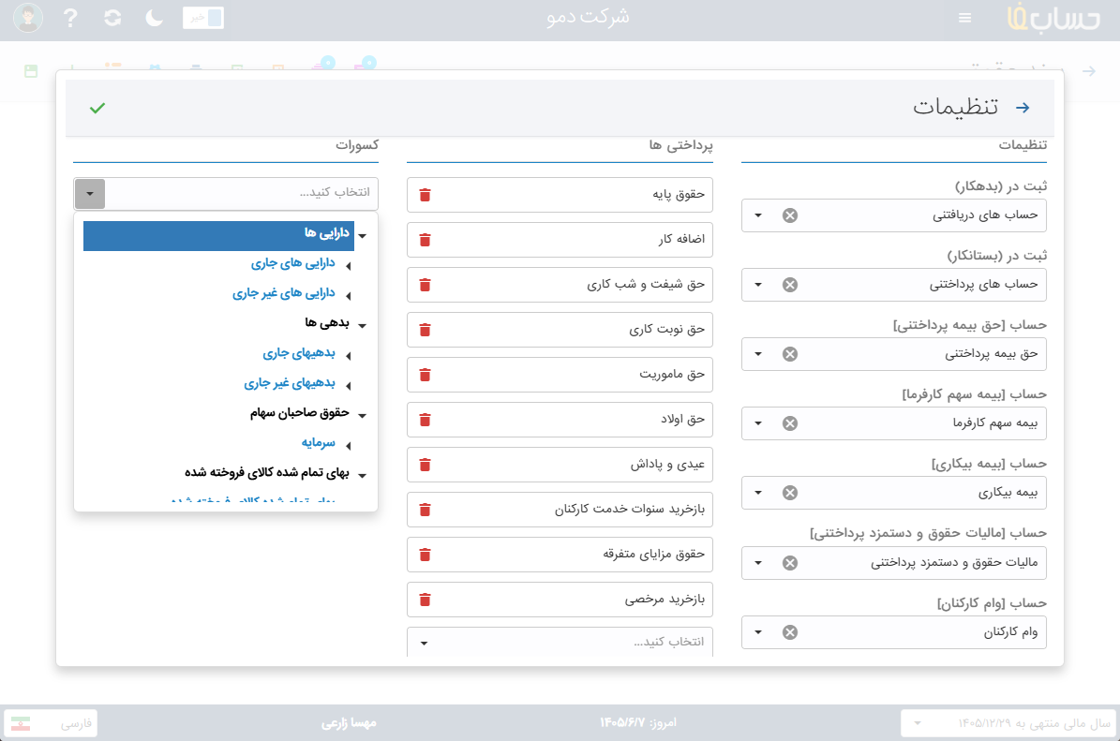Clear the بیمه بیکاری selection
Viewport: 1120px width, 741px height.
point(790,493)
